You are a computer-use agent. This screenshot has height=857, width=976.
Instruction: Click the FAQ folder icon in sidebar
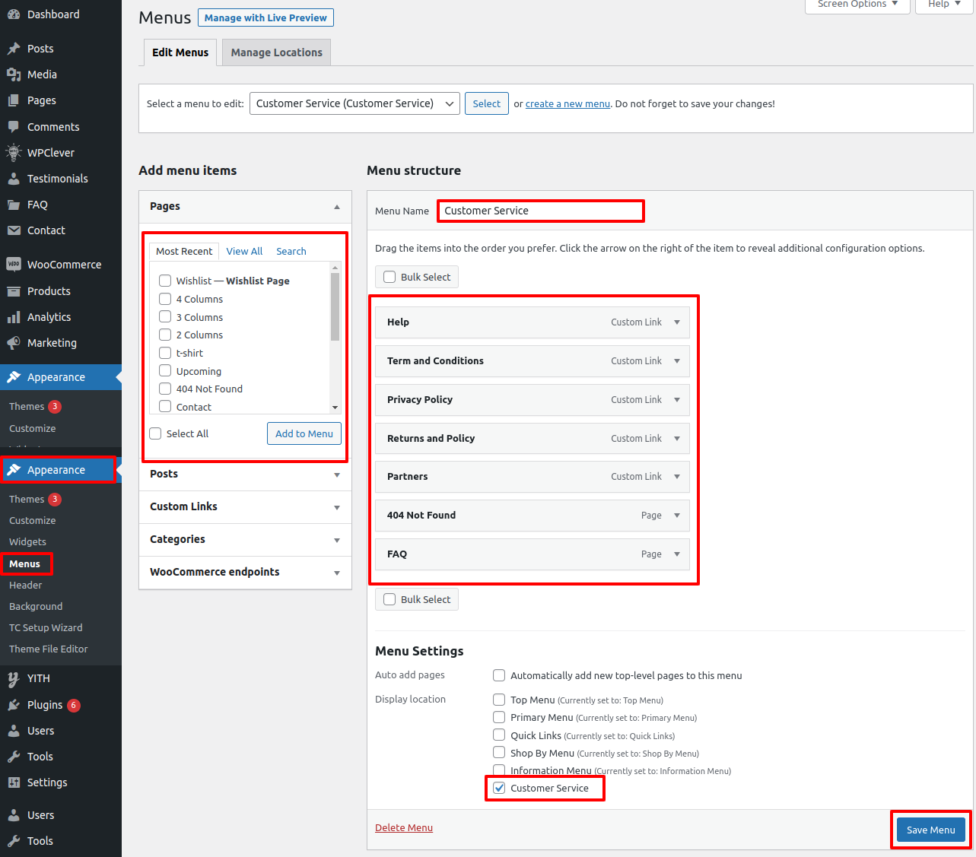[x=14, y=205]
